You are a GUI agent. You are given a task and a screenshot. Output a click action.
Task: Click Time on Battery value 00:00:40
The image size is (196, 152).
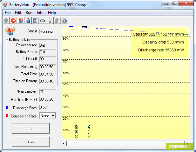tap(48, 81)
